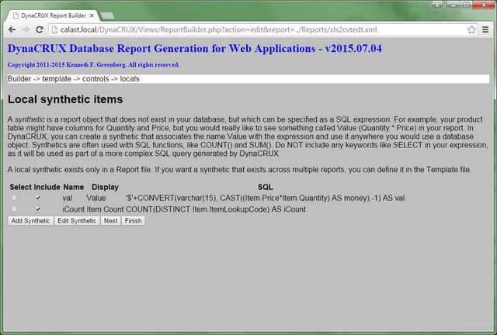Click the DynaCRUX Database Report Generation heading

195,48
